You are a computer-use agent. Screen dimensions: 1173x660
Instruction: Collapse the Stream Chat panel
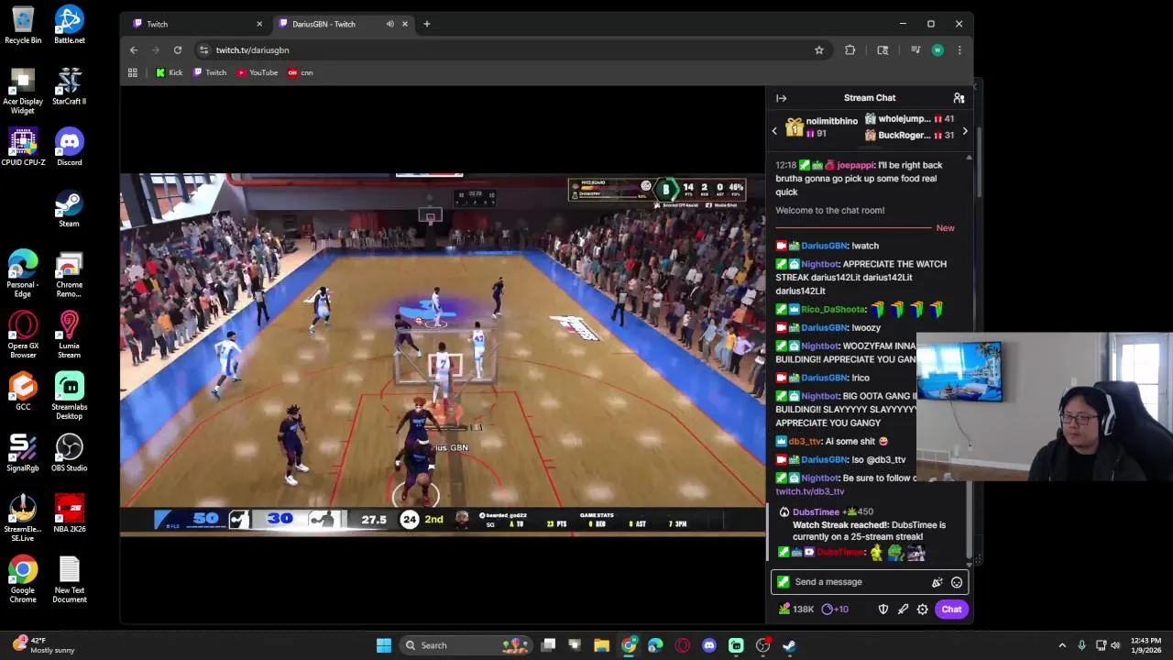pyautogui.click(x=781, y=98)
